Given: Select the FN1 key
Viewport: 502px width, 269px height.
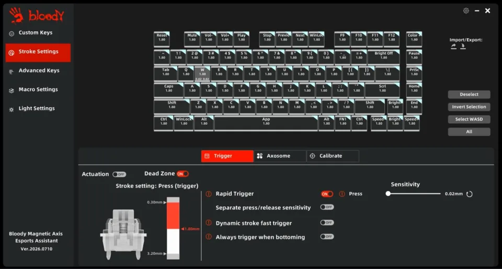Looking at the screenshot, I should tap(343, 124).
